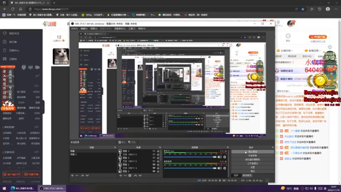Click the favorite star in address bar
The image size is (341, 192).
(x=303, y=9)
